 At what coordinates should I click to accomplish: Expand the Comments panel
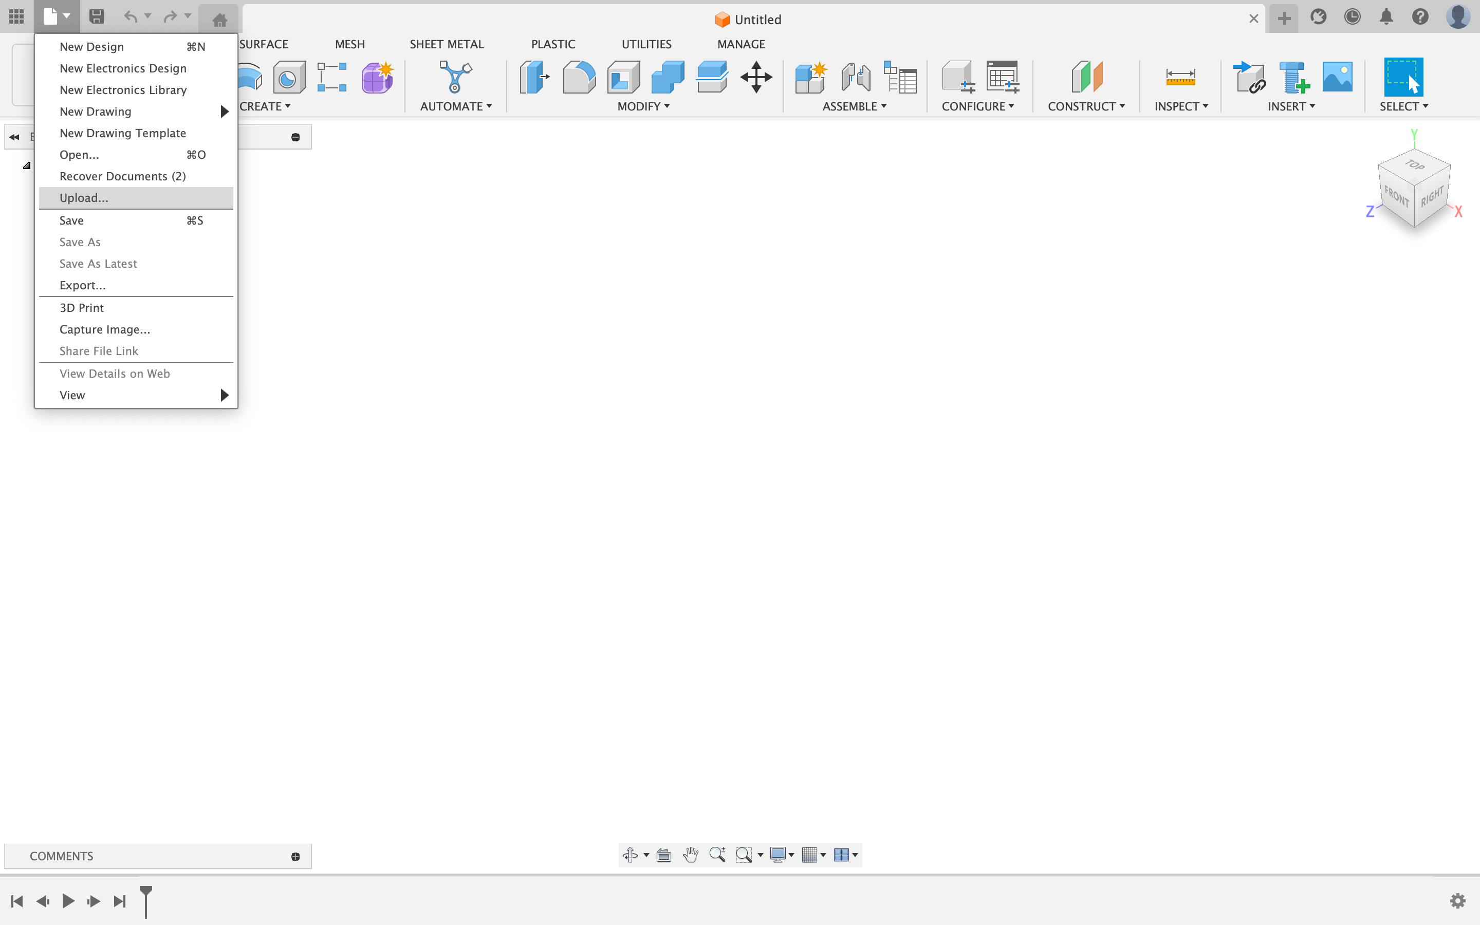coord(295,857)
